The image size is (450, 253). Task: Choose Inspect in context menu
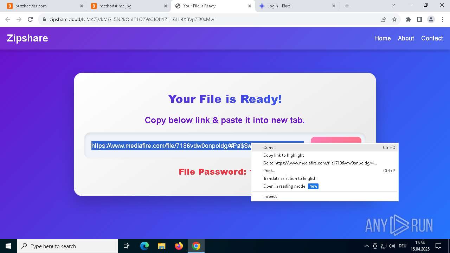coord(325,196)
